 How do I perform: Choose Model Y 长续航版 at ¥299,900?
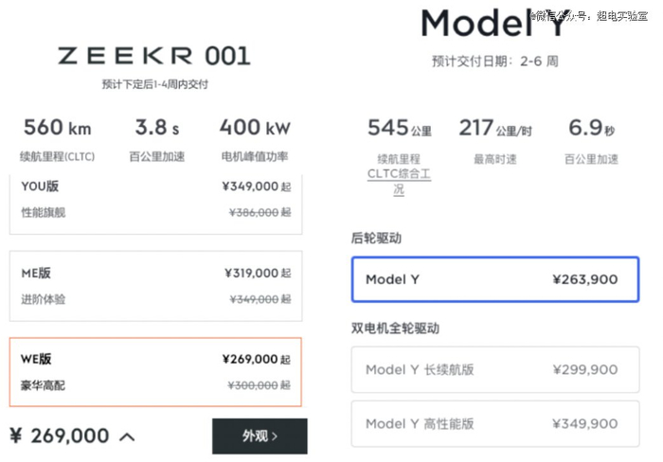click(x=493, y=370)
